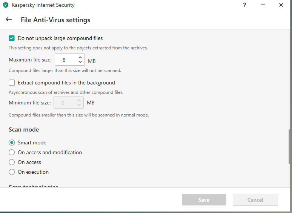Viewport: 292px width, 213px height.
Task: Click the Maximum file size input field
Action: click(x=65, y=60)
